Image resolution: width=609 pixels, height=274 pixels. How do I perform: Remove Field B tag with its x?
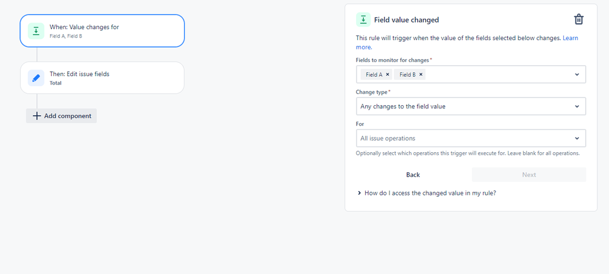click(421, 74)
